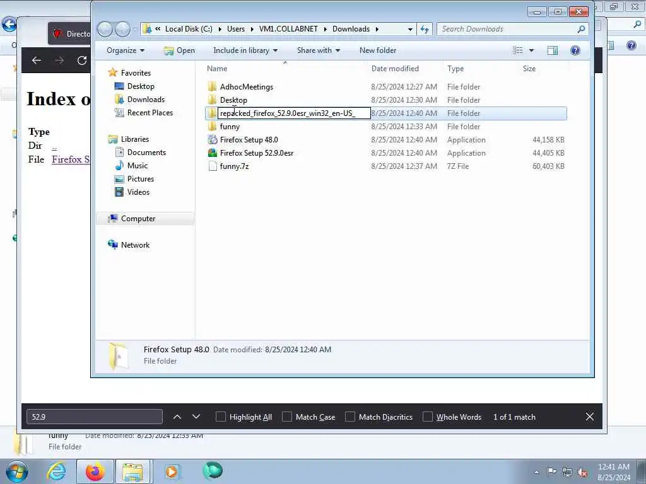Open the Videos library
The image size is (646, 484).
[138, 192]
